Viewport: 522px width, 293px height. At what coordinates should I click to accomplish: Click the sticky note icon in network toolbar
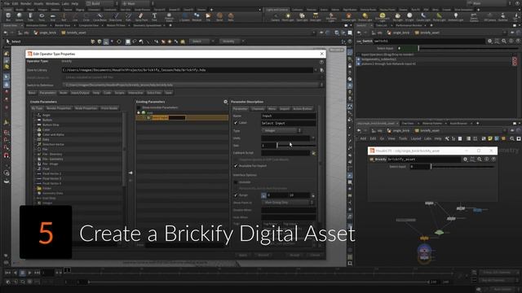[490, 138]
